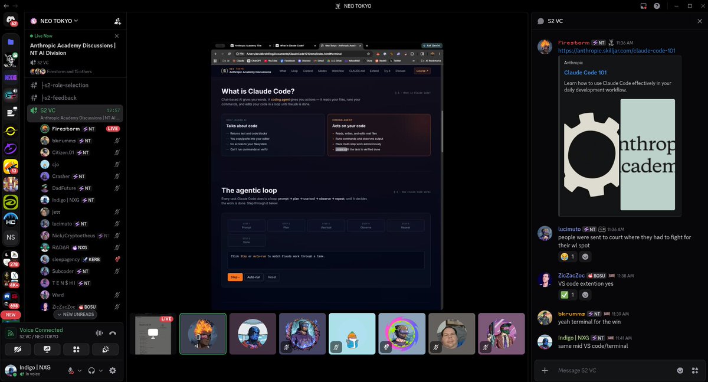Go back with title bar arrow

tap(6, 6)
